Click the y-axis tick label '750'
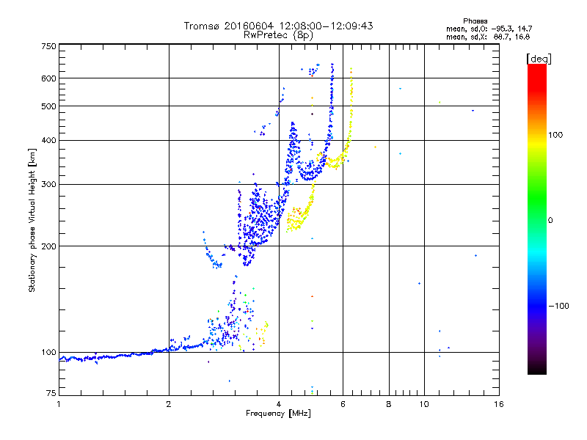587x440 pixels. coord(49,46)
